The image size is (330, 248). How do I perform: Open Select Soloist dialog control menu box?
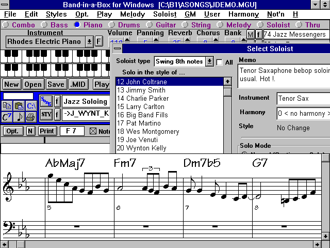[117, 49]
